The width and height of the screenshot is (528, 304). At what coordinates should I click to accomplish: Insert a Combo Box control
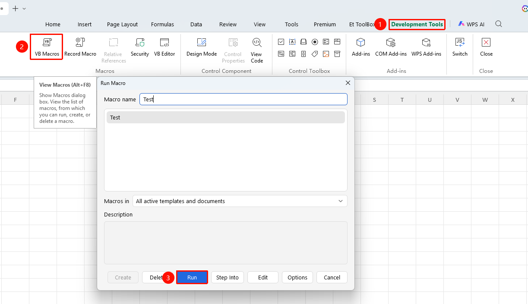point(337,42)
